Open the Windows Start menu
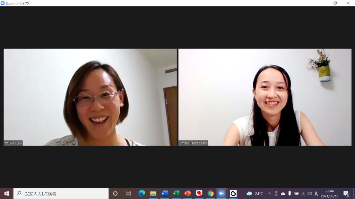The image size is (355, 199). coord(7,193)
